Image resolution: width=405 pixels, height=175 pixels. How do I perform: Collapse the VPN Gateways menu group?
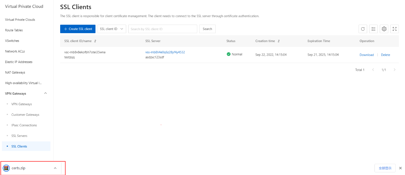(45, 94)
